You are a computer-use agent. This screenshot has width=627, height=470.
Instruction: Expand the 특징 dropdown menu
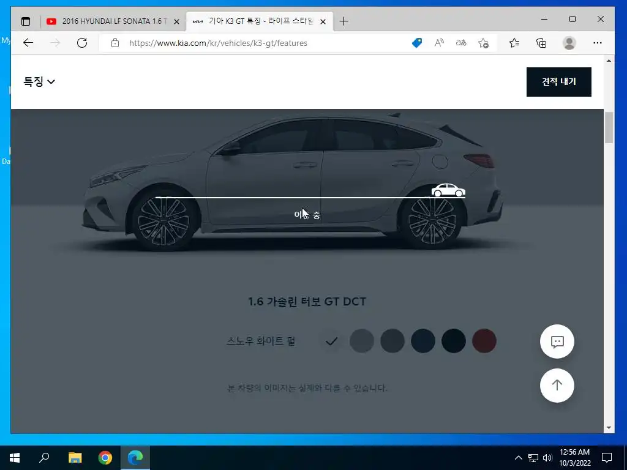click(39, 81)
